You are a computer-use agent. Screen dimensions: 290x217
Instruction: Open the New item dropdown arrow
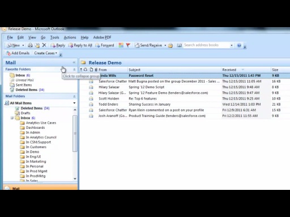(x=23, y=45)
